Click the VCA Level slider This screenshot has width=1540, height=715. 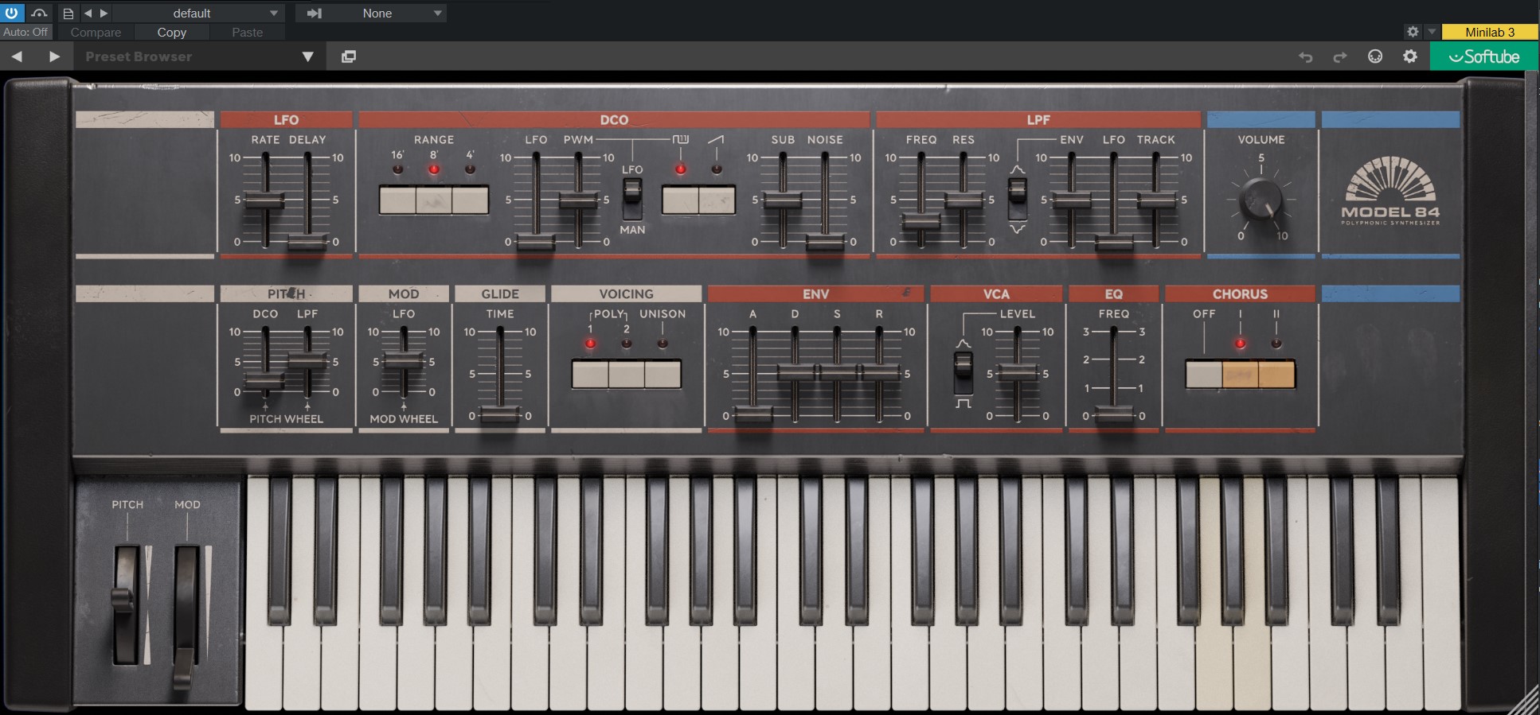[1017, 372]
